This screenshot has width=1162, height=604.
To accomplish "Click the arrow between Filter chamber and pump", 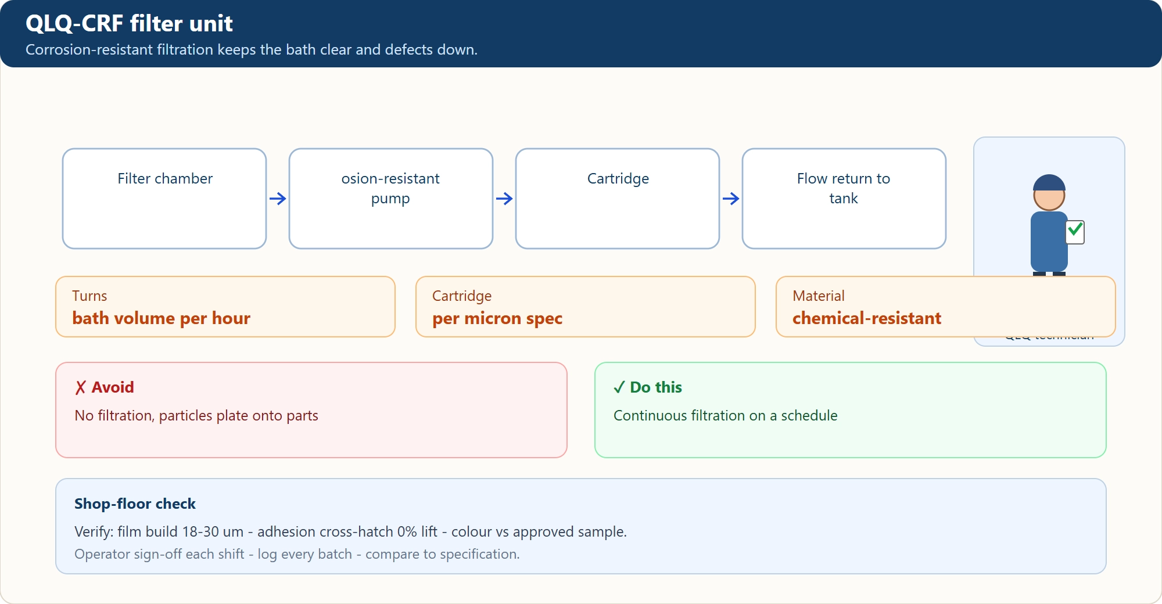I will point(278,199).
